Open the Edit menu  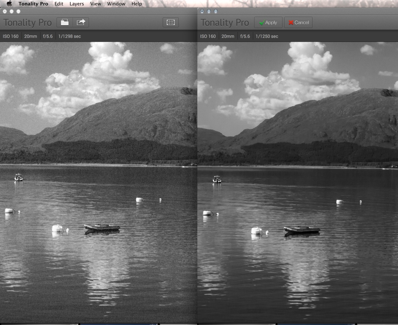point(59,4)
